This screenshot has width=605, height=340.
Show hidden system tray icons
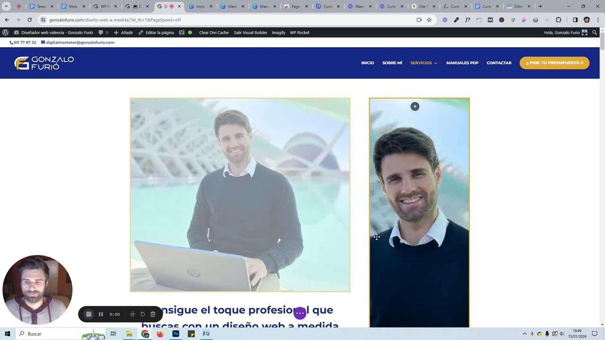524,334
